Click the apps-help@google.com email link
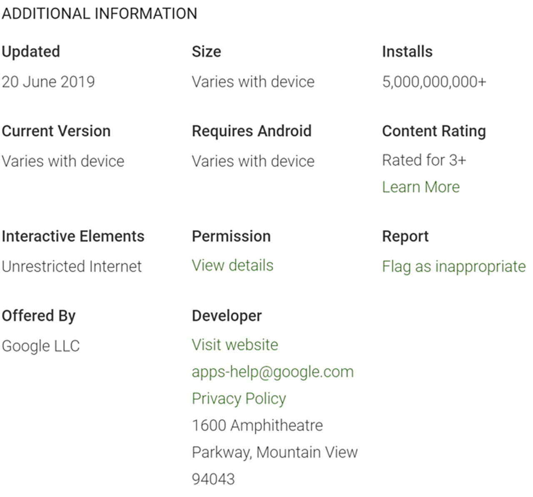 tap(272, 372)
